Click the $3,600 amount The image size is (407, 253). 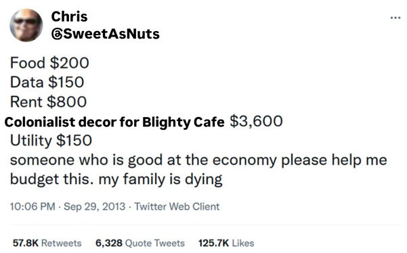click(256, 121)
